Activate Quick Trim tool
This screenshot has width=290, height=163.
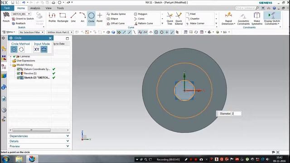click(170, 18)
